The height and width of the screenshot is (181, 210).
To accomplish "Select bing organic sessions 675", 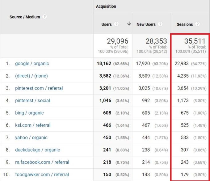I will pyautogui.click(x=185, y=113).
